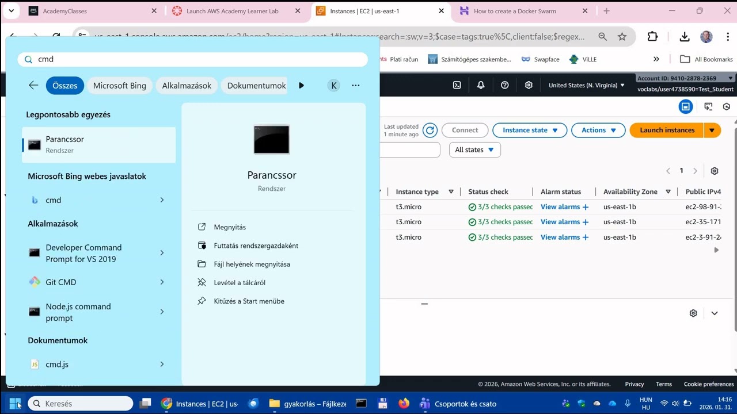This screenshot has height=414, width=737.
Task: Collapse details panel chevron
Action: pyautogui.click(x=715, y=313)
